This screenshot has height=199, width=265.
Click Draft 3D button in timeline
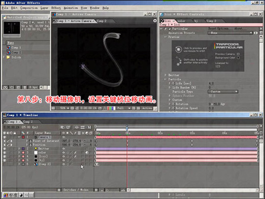pyautogui.click(x=69, y=127)
